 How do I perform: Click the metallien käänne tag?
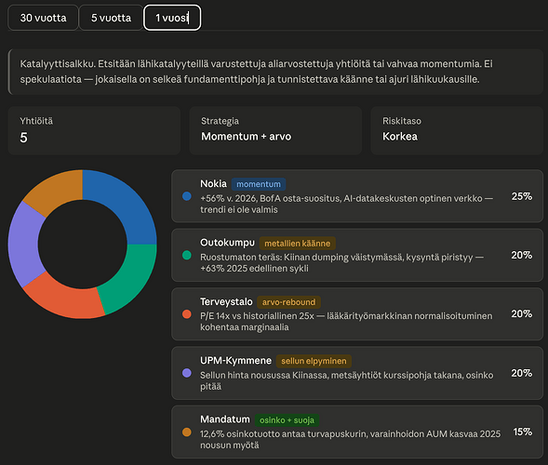point(297,243)
